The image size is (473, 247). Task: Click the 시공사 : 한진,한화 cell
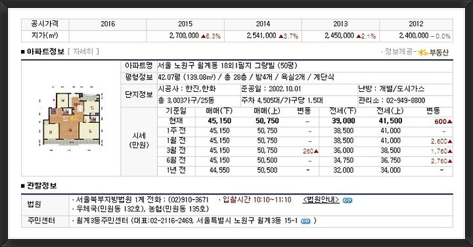187,89
